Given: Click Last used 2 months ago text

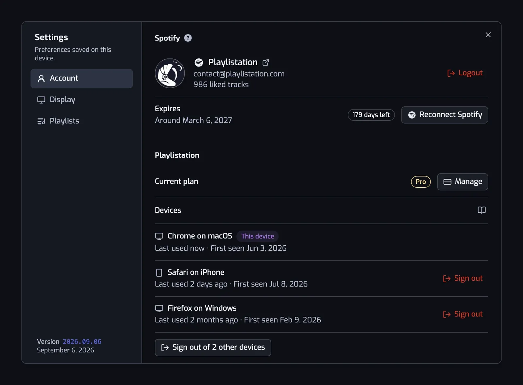Looking at the screenshot, I should (x=196, y=320).
